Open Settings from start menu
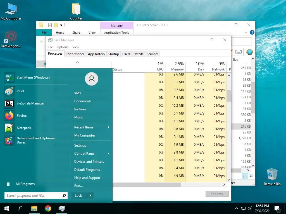 click(x=80, y=145)
